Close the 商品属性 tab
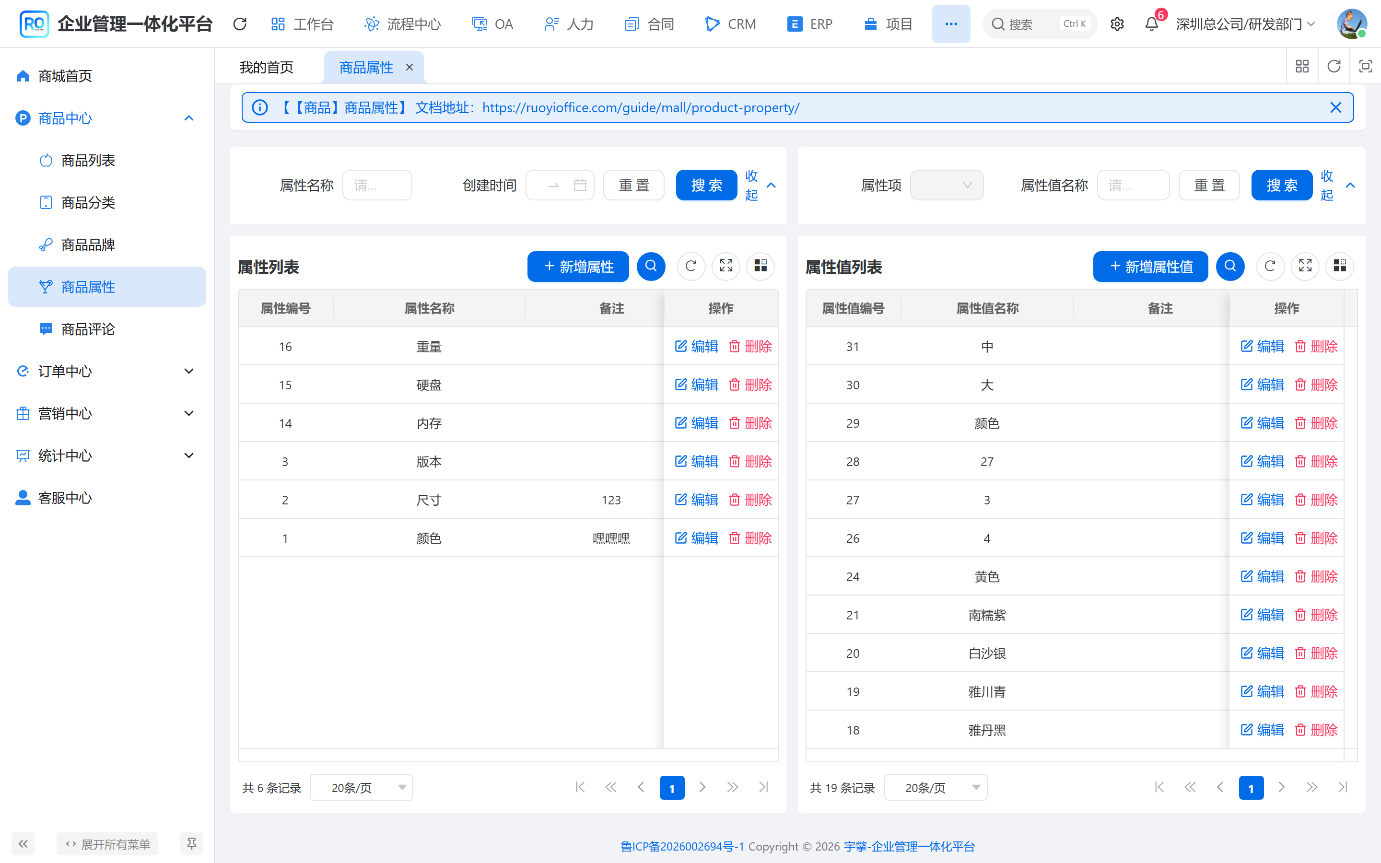Image resolution: width=1381 pixels, height=863 pixels. pos(409,67)
